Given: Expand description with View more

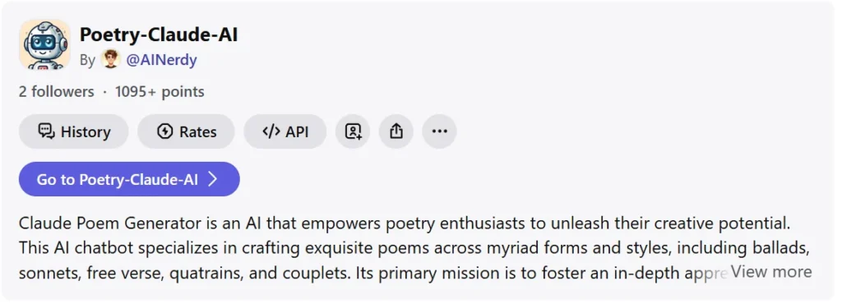Looking at the screenshot, I should click(771, 272).
